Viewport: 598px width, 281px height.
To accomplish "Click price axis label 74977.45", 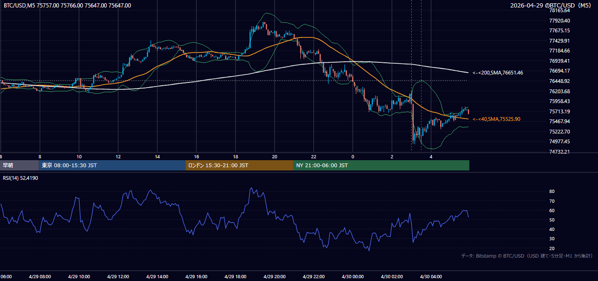I will [560, 141].
